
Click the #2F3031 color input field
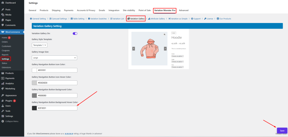57,108
